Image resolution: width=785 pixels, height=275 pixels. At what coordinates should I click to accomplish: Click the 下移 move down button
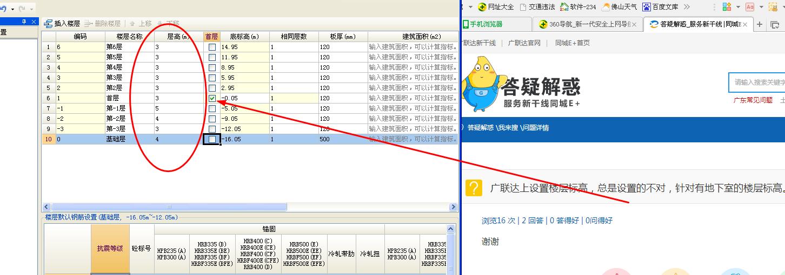click(168, 24)
